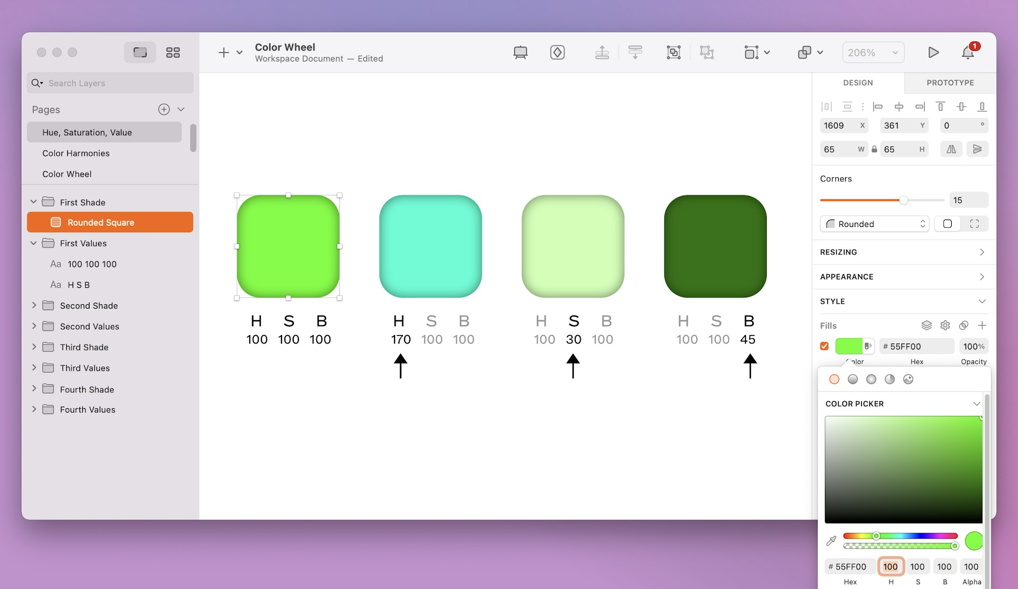Select the grid layout view icon
The width and height of the screenshot is (1018, 589).
172,52
